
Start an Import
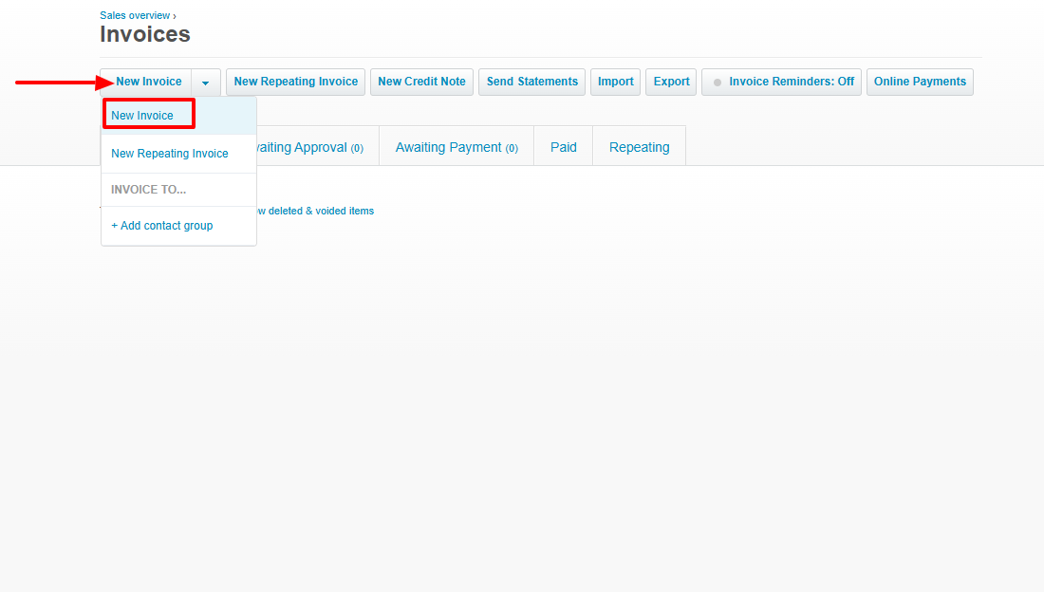point(615,82)
